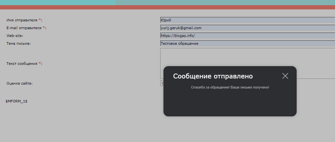Close the "Сообщение отправлено" popup with the X
335x142 pixels.
pyautogui.click(x=285, y=76)
